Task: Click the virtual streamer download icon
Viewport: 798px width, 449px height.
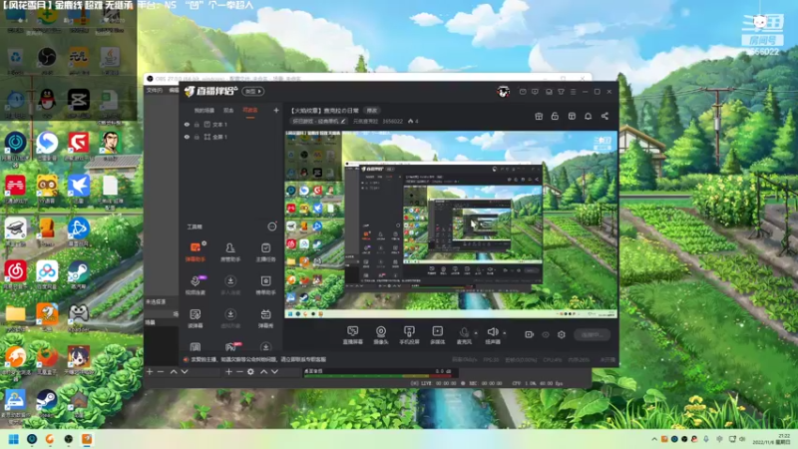Action: [x=230, y=314]
